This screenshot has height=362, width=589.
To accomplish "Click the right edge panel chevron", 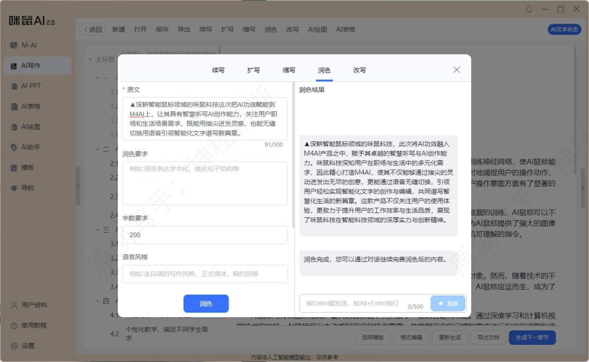I will coord(583,188).
